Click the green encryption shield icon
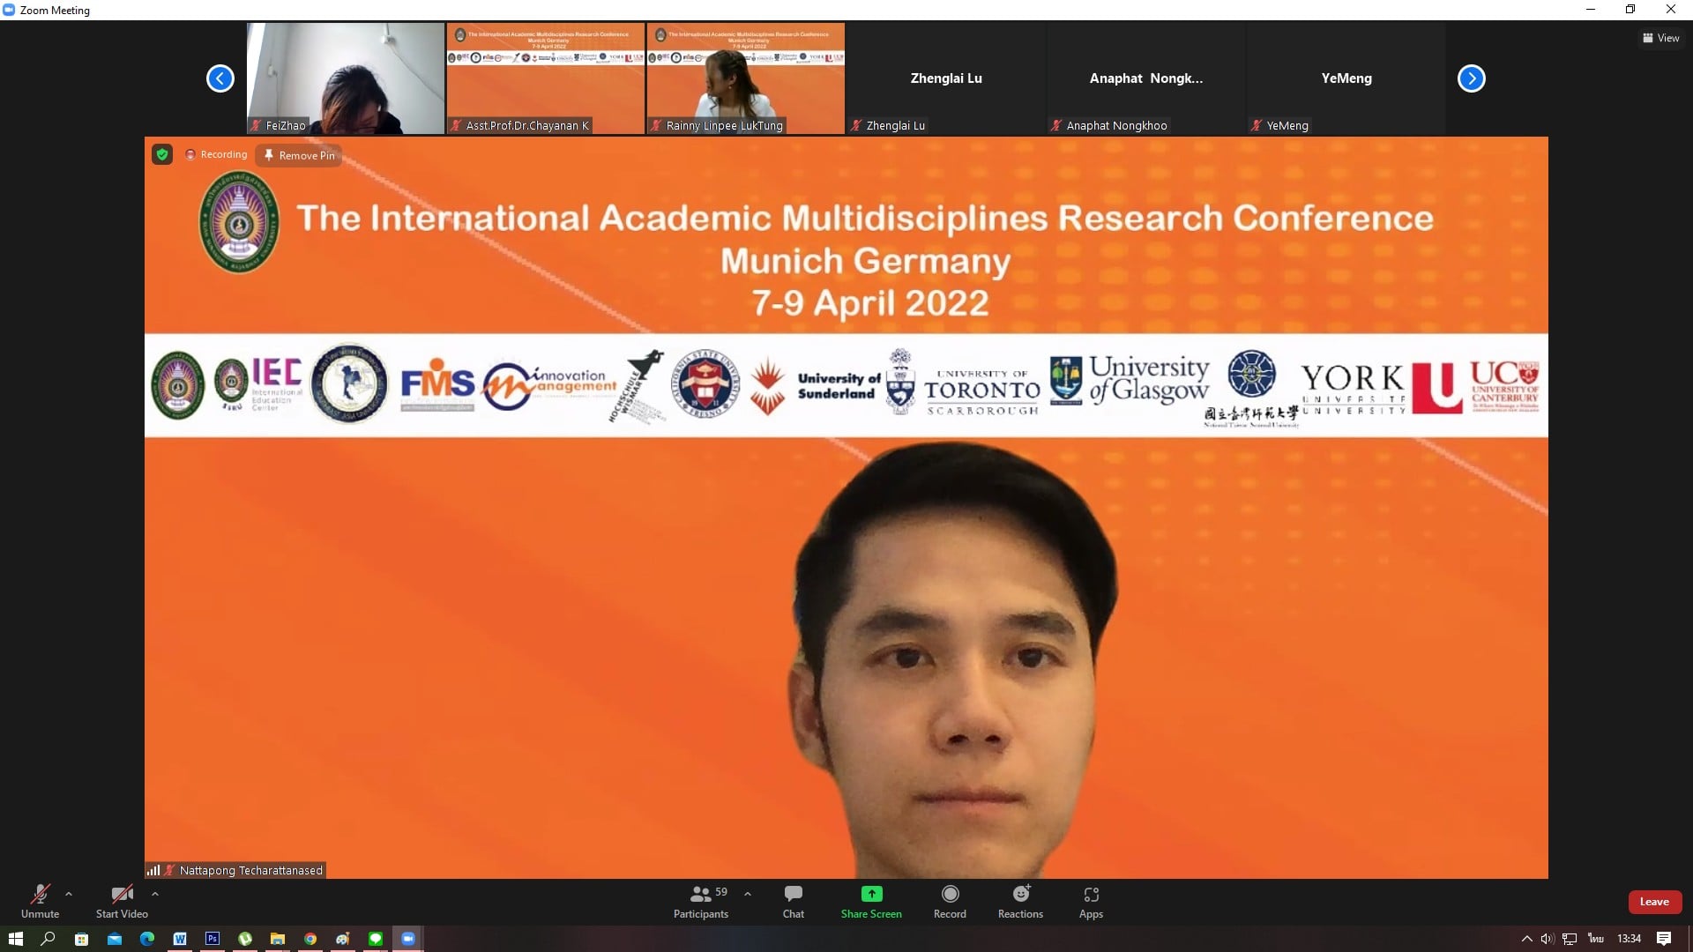Image resolution: width=1693 pixels, height=952 pixels. click(162, 154)
